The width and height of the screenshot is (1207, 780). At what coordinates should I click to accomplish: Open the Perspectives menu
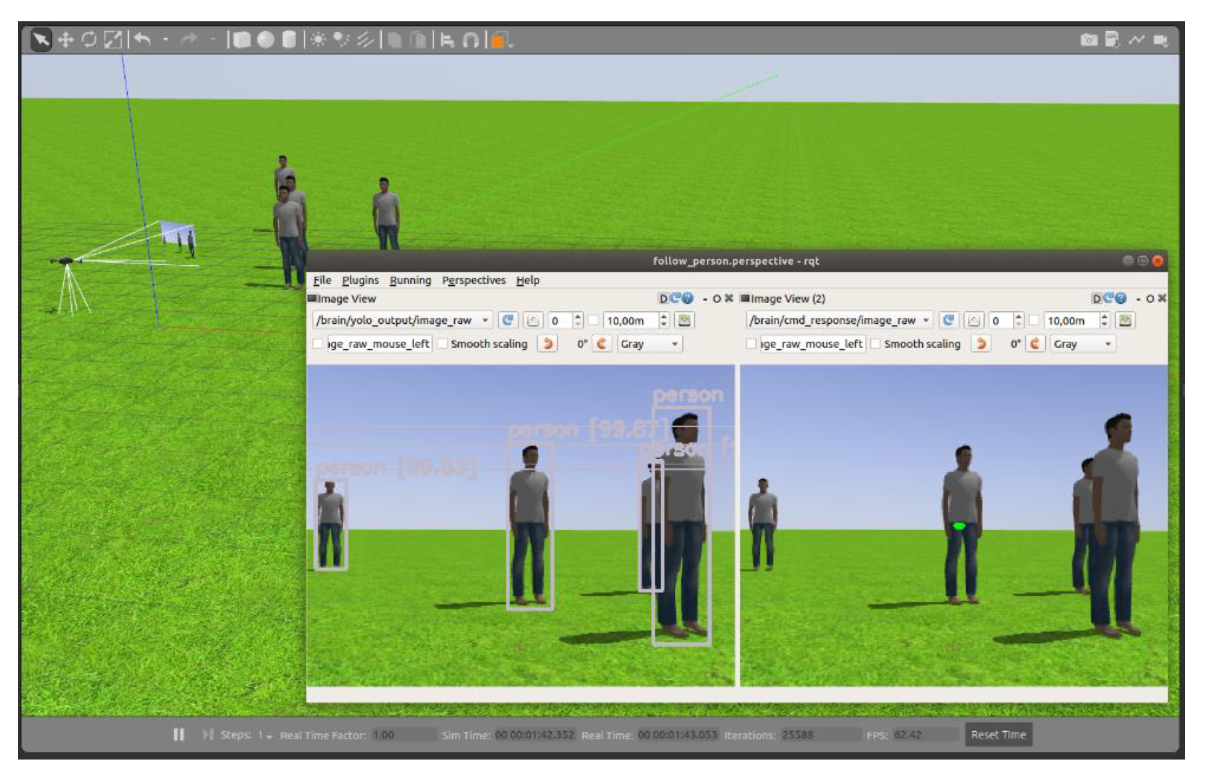[x=473, y=280]
